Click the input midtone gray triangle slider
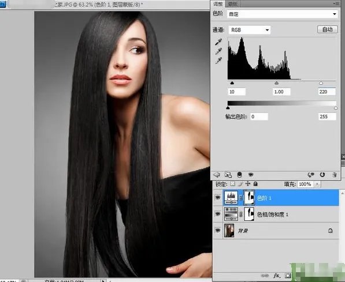The image size is (345, 282). [x=277, y=83]
